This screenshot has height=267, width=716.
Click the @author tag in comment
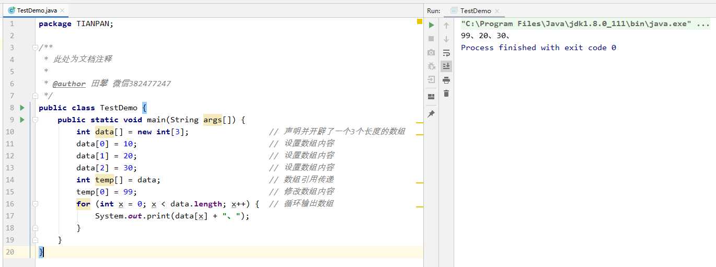[69, 84]
